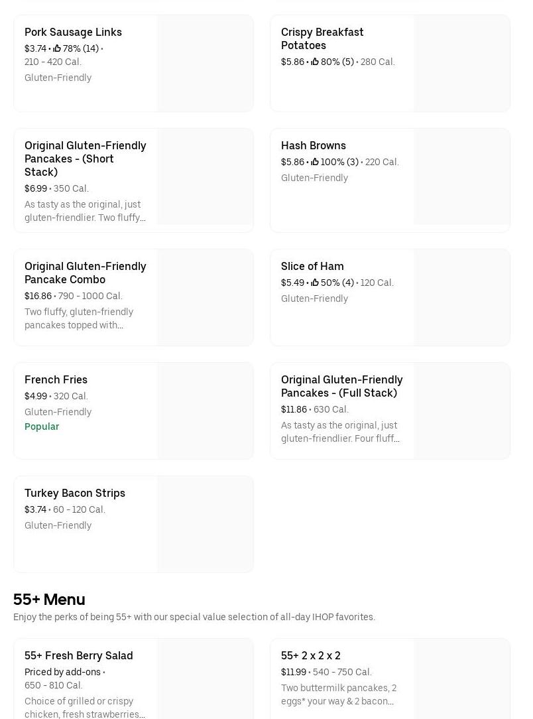Click thumbs-up icon on Crispy Breakfast Potatoes
This screenshot has height=719, width=533.
coord(315,62)
